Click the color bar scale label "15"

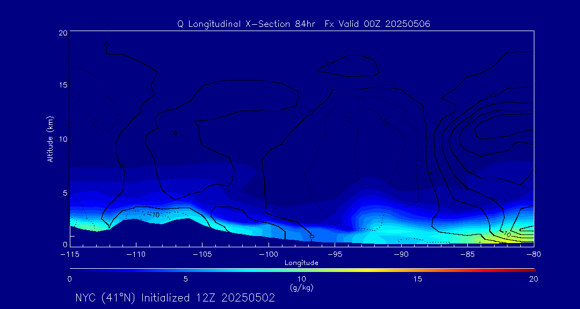click(418, 279)
